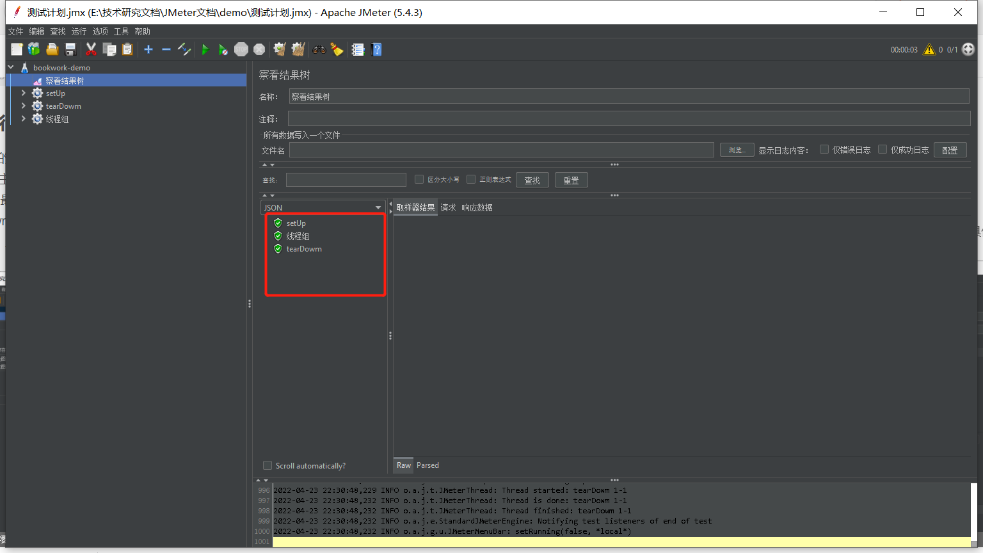This screenshot has width=983, height=553.
Task: Open the JSON renderer dropdown
Action: (x=323, y=207)
